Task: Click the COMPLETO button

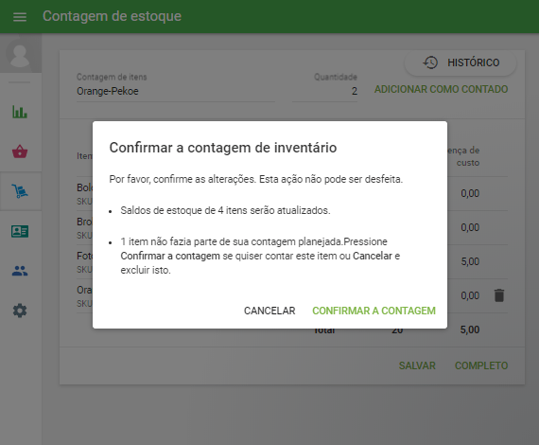Action: tap(481, 365)
